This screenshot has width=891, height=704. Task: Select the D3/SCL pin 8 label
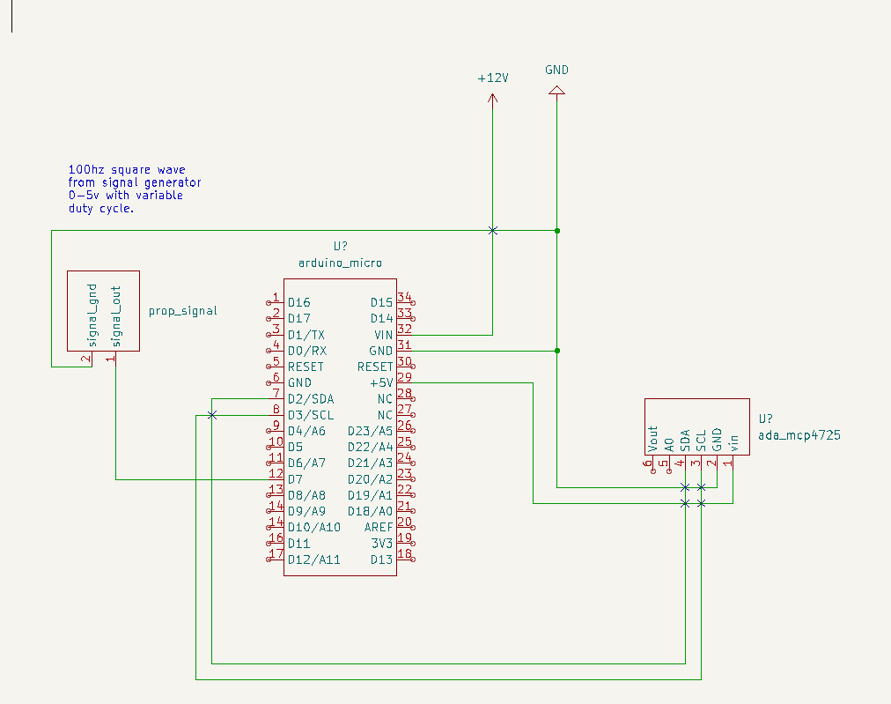click(x=311, y=415)
